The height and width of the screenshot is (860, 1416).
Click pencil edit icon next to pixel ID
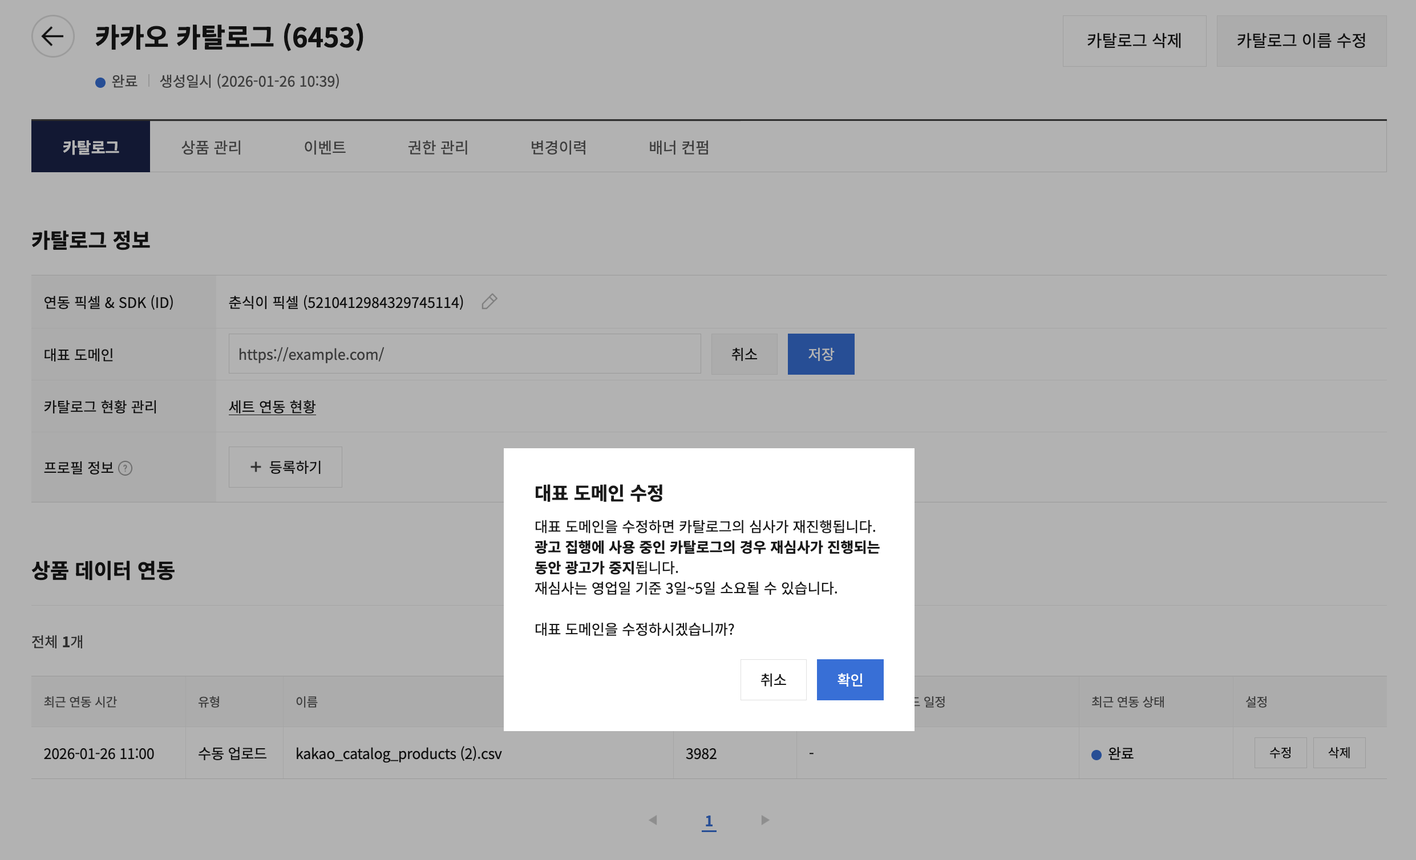(x=489, y=302)
